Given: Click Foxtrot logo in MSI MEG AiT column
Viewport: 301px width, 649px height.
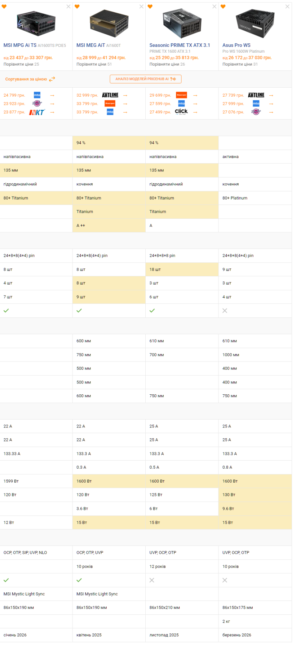Looking at the screenshot, I should [x=110, y=104].
